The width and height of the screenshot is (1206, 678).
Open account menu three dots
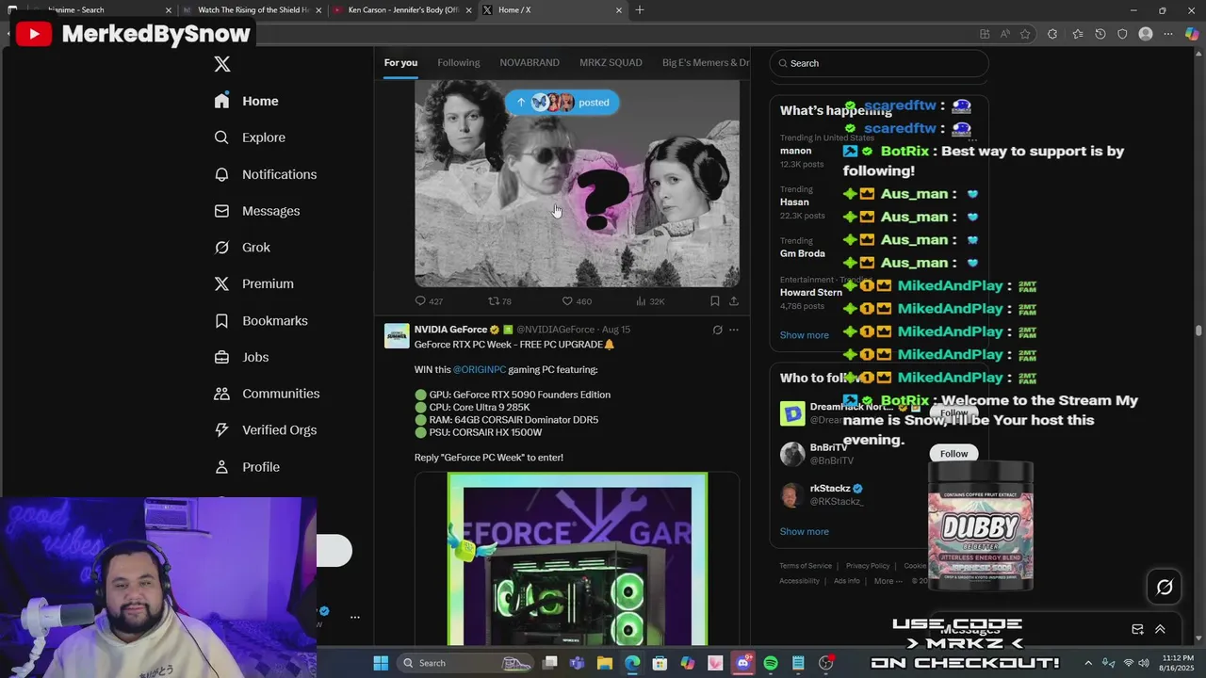[355, 618]
